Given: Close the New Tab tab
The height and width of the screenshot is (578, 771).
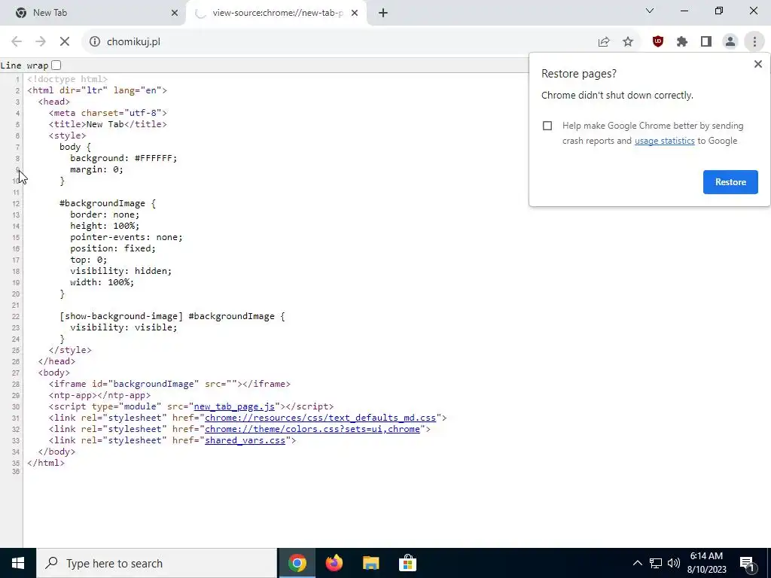Looking at the screenshot, I should (x=175, y=13).
